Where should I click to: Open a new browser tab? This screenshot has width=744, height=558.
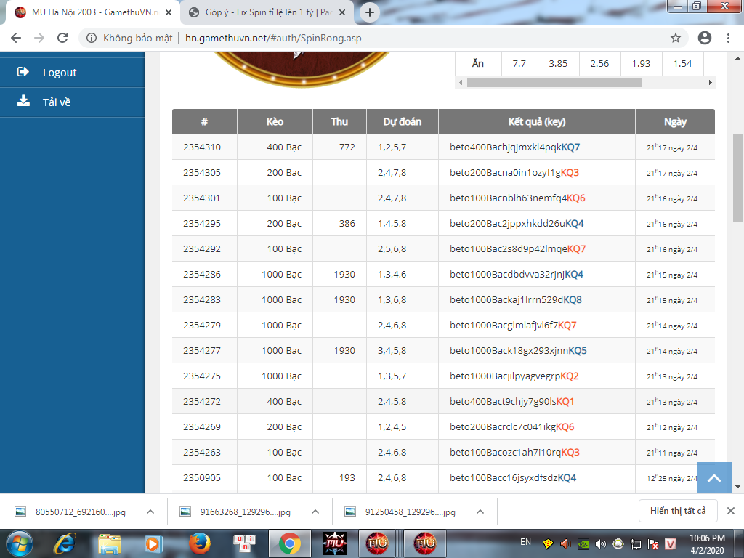pos(370,12)
